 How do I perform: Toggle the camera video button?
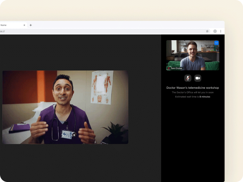(x=197, y=78)
